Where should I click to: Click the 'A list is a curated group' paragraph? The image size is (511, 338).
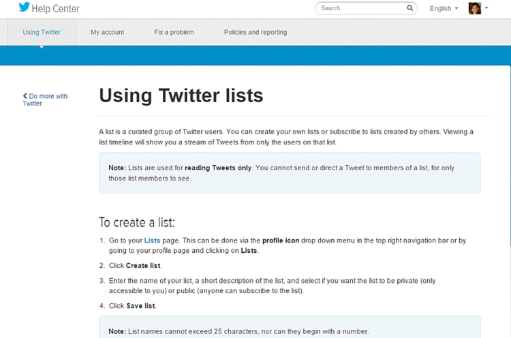tap(286, 137)
